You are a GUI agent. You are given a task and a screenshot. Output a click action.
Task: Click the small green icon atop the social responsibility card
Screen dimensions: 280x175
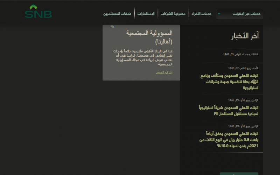(112, 27)
